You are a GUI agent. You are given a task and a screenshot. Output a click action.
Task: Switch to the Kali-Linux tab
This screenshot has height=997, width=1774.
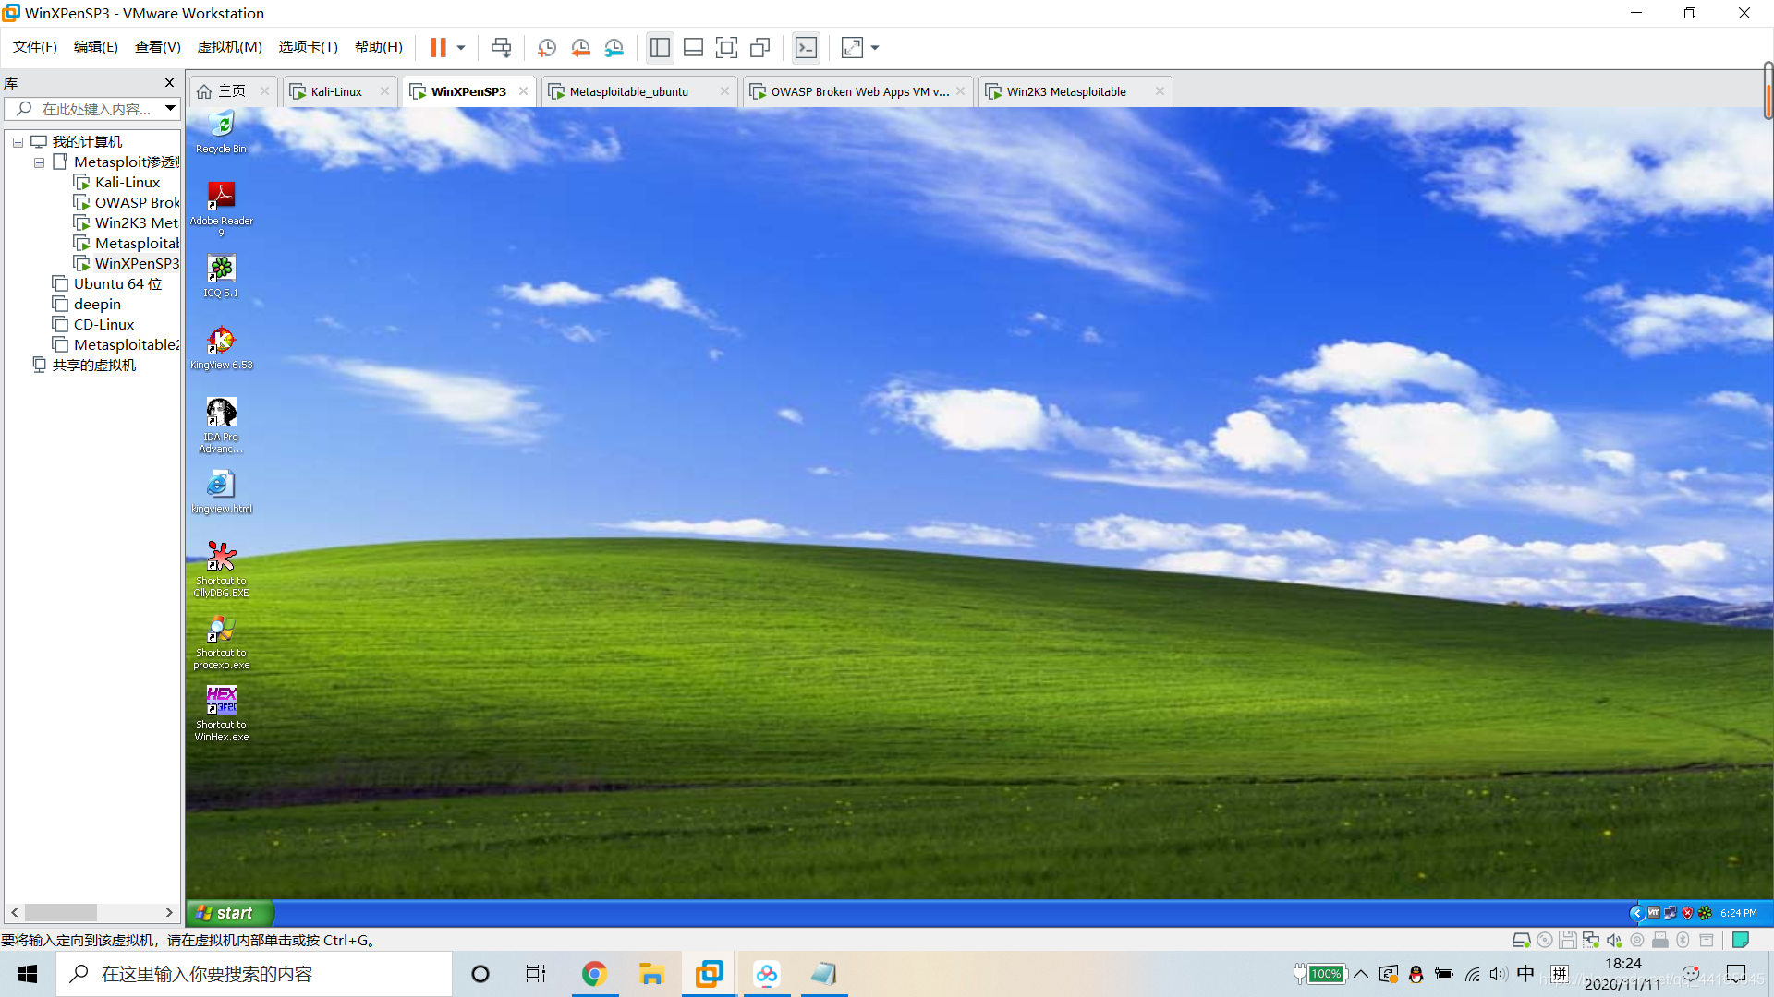point(336,91)
